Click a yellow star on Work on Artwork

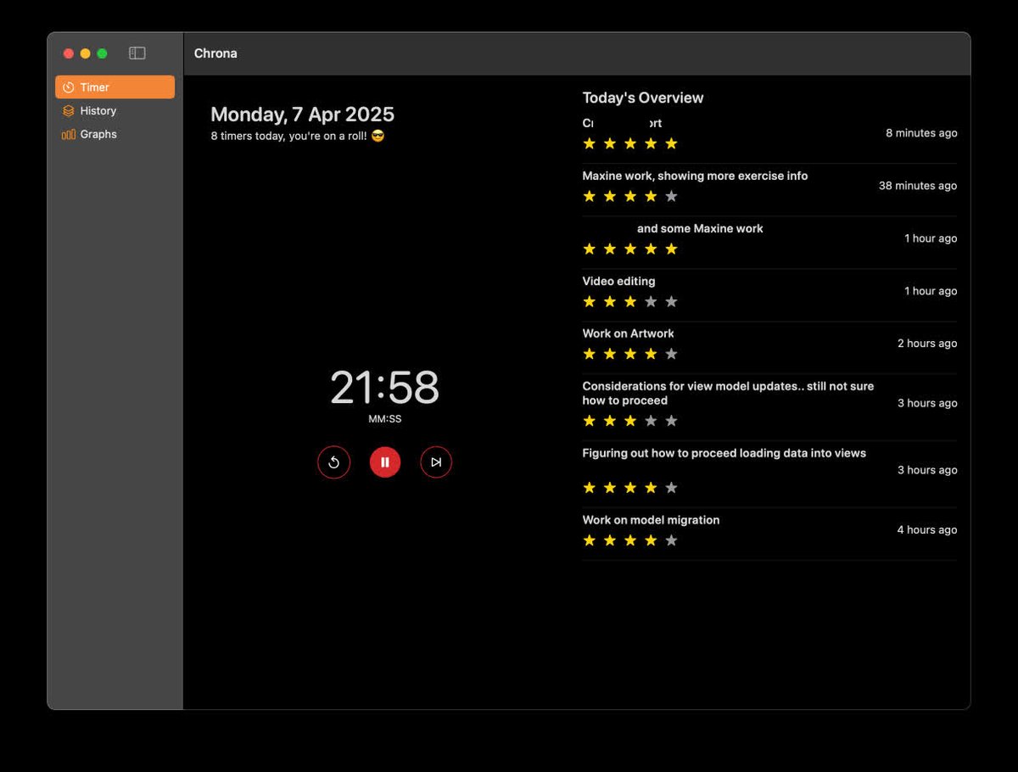coord(609,354)
